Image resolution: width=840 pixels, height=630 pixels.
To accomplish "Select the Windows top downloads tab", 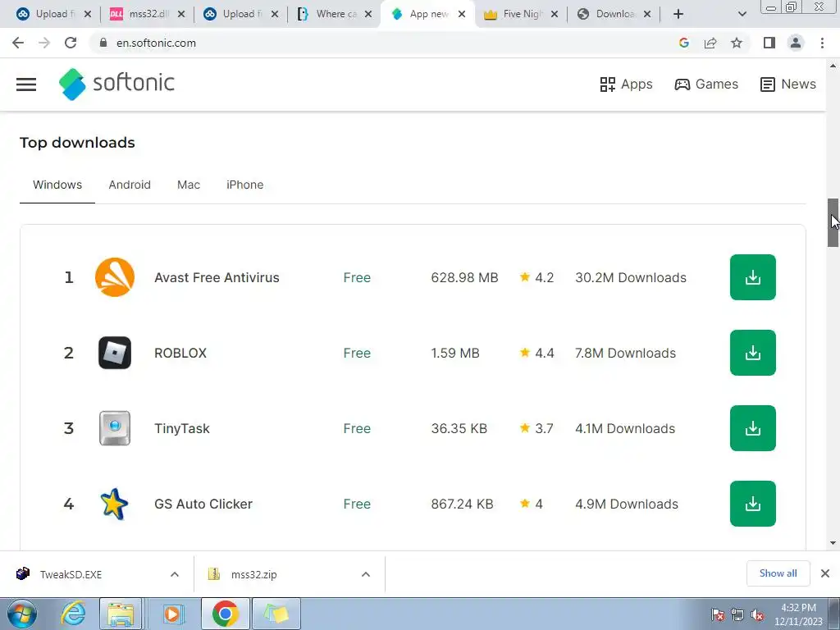I will pos(57,185).
